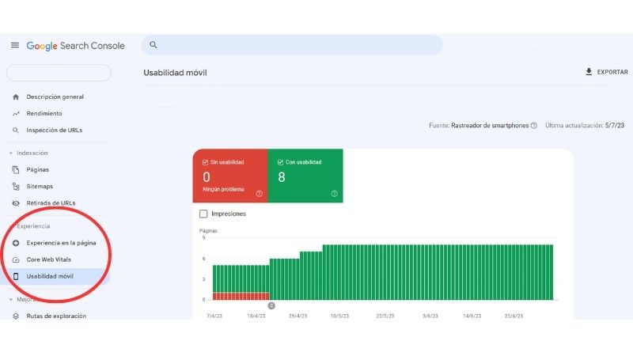This screenshot has width=633, height=356.
Task: Open the property selector field in sidebar
Action: click(59, 73)
